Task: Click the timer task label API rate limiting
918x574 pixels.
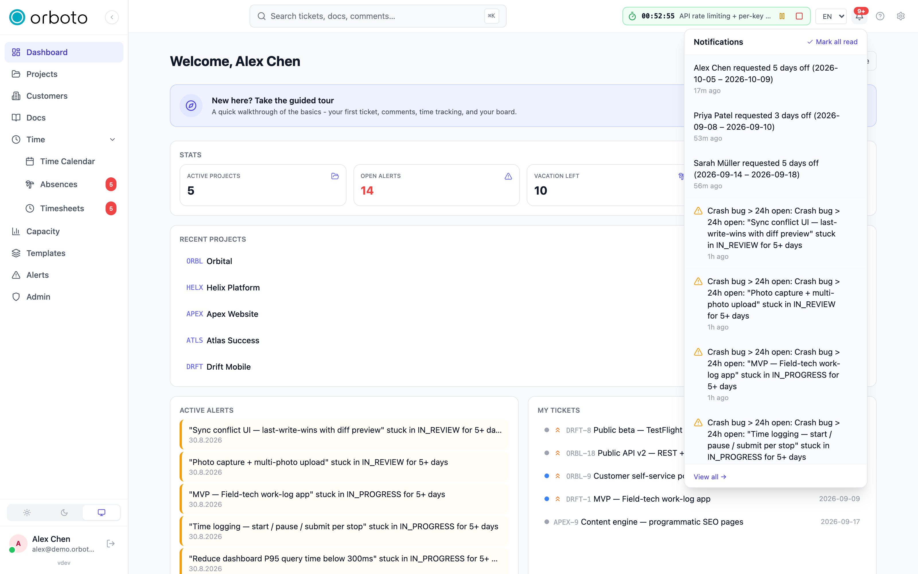Action: click(x=725, y=16)
